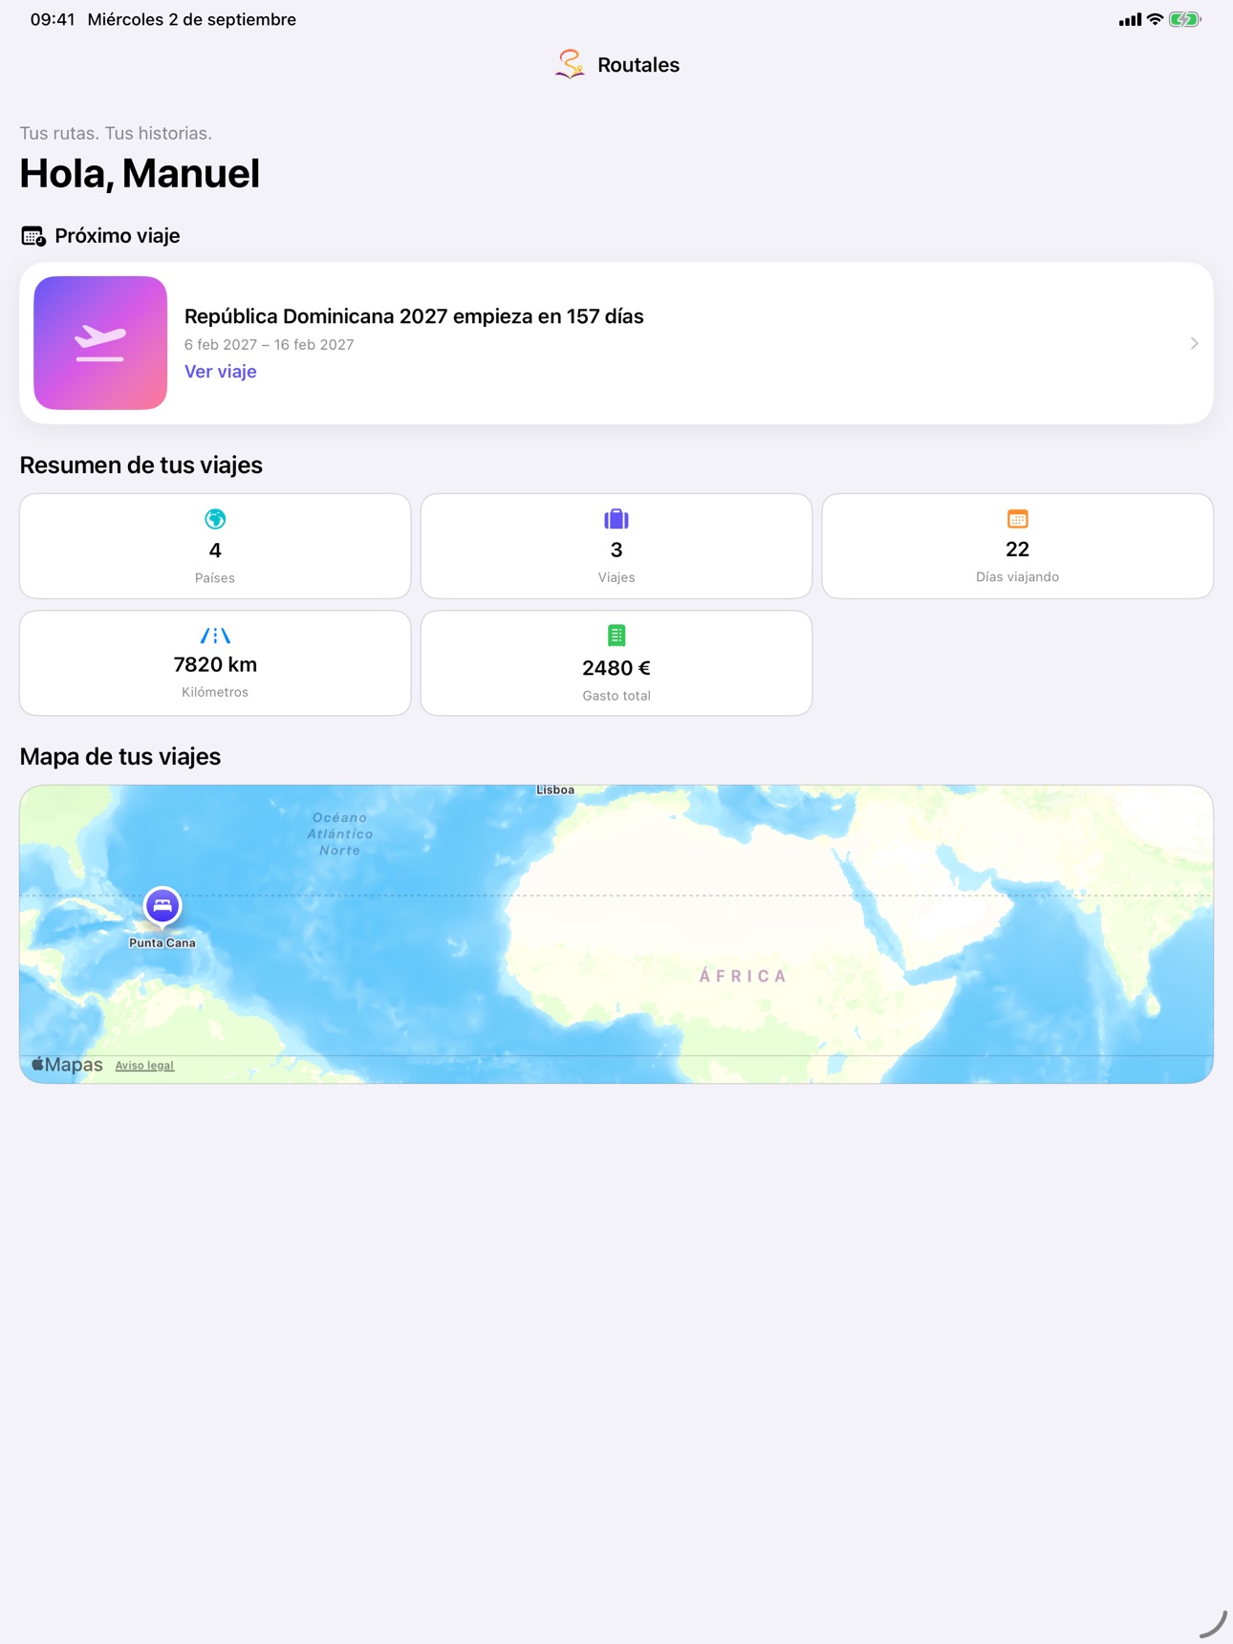Viewport: 1233px width, 1644px height.
Task: Click the 'Viajes' card label
Action: pos(616,577)
